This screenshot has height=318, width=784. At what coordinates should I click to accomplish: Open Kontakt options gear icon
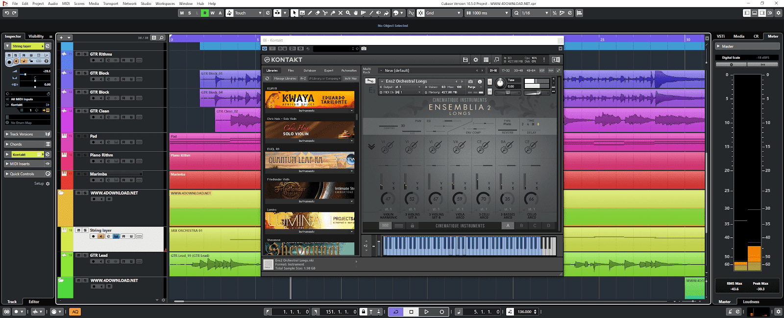(475, 60)
